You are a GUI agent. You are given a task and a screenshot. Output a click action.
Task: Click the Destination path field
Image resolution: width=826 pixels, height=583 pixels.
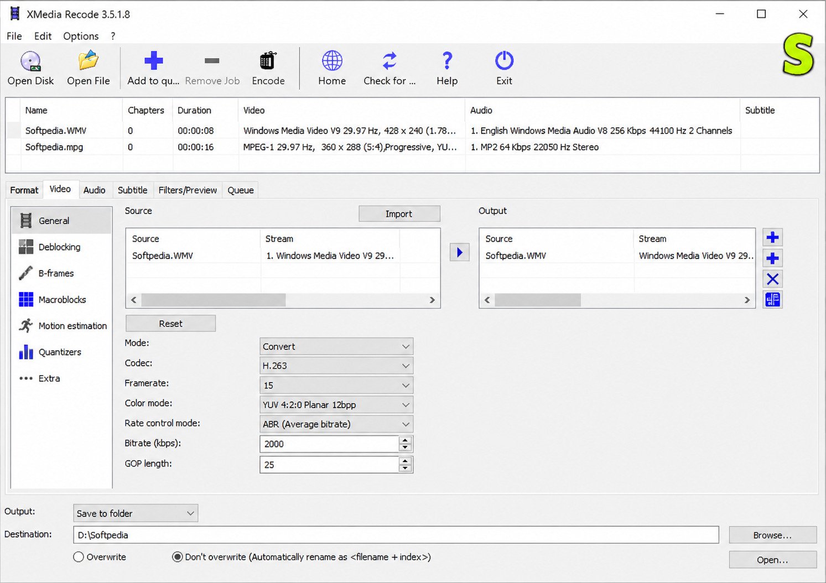click(396, 535)
